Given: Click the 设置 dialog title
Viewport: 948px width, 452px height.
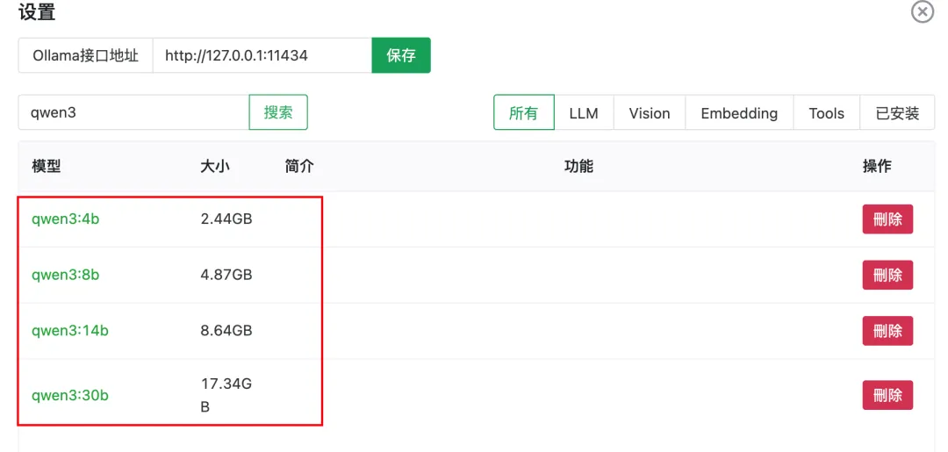Looking at the screenshot, I should pos(37,12).
